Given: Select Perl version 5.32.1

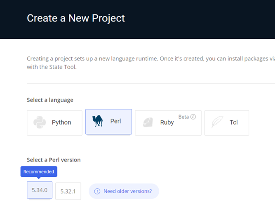Looking at the screenshot, I should (68, 191).
